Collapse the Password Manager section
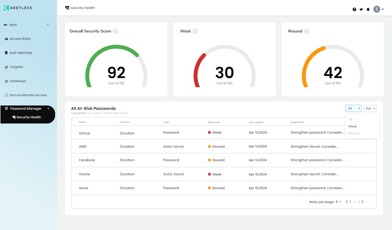 pos(49,109)
